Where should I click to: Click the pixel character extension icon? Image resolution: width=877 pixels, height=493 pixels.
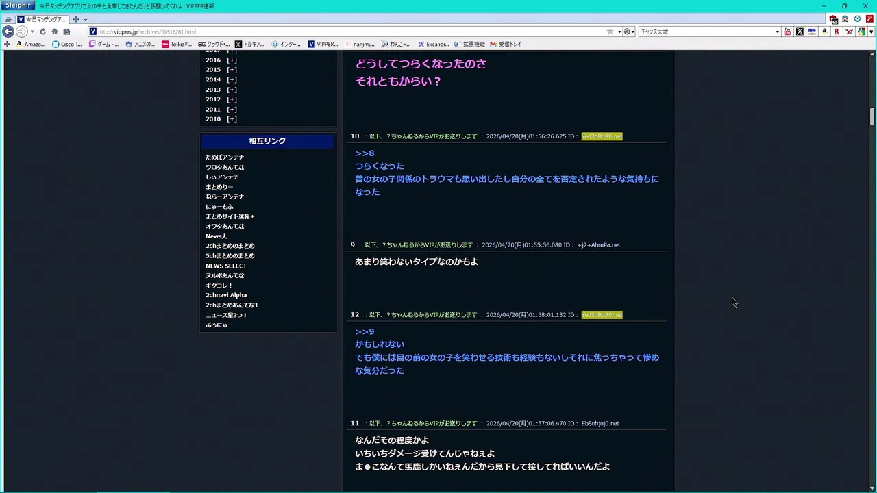coord(845,19)
